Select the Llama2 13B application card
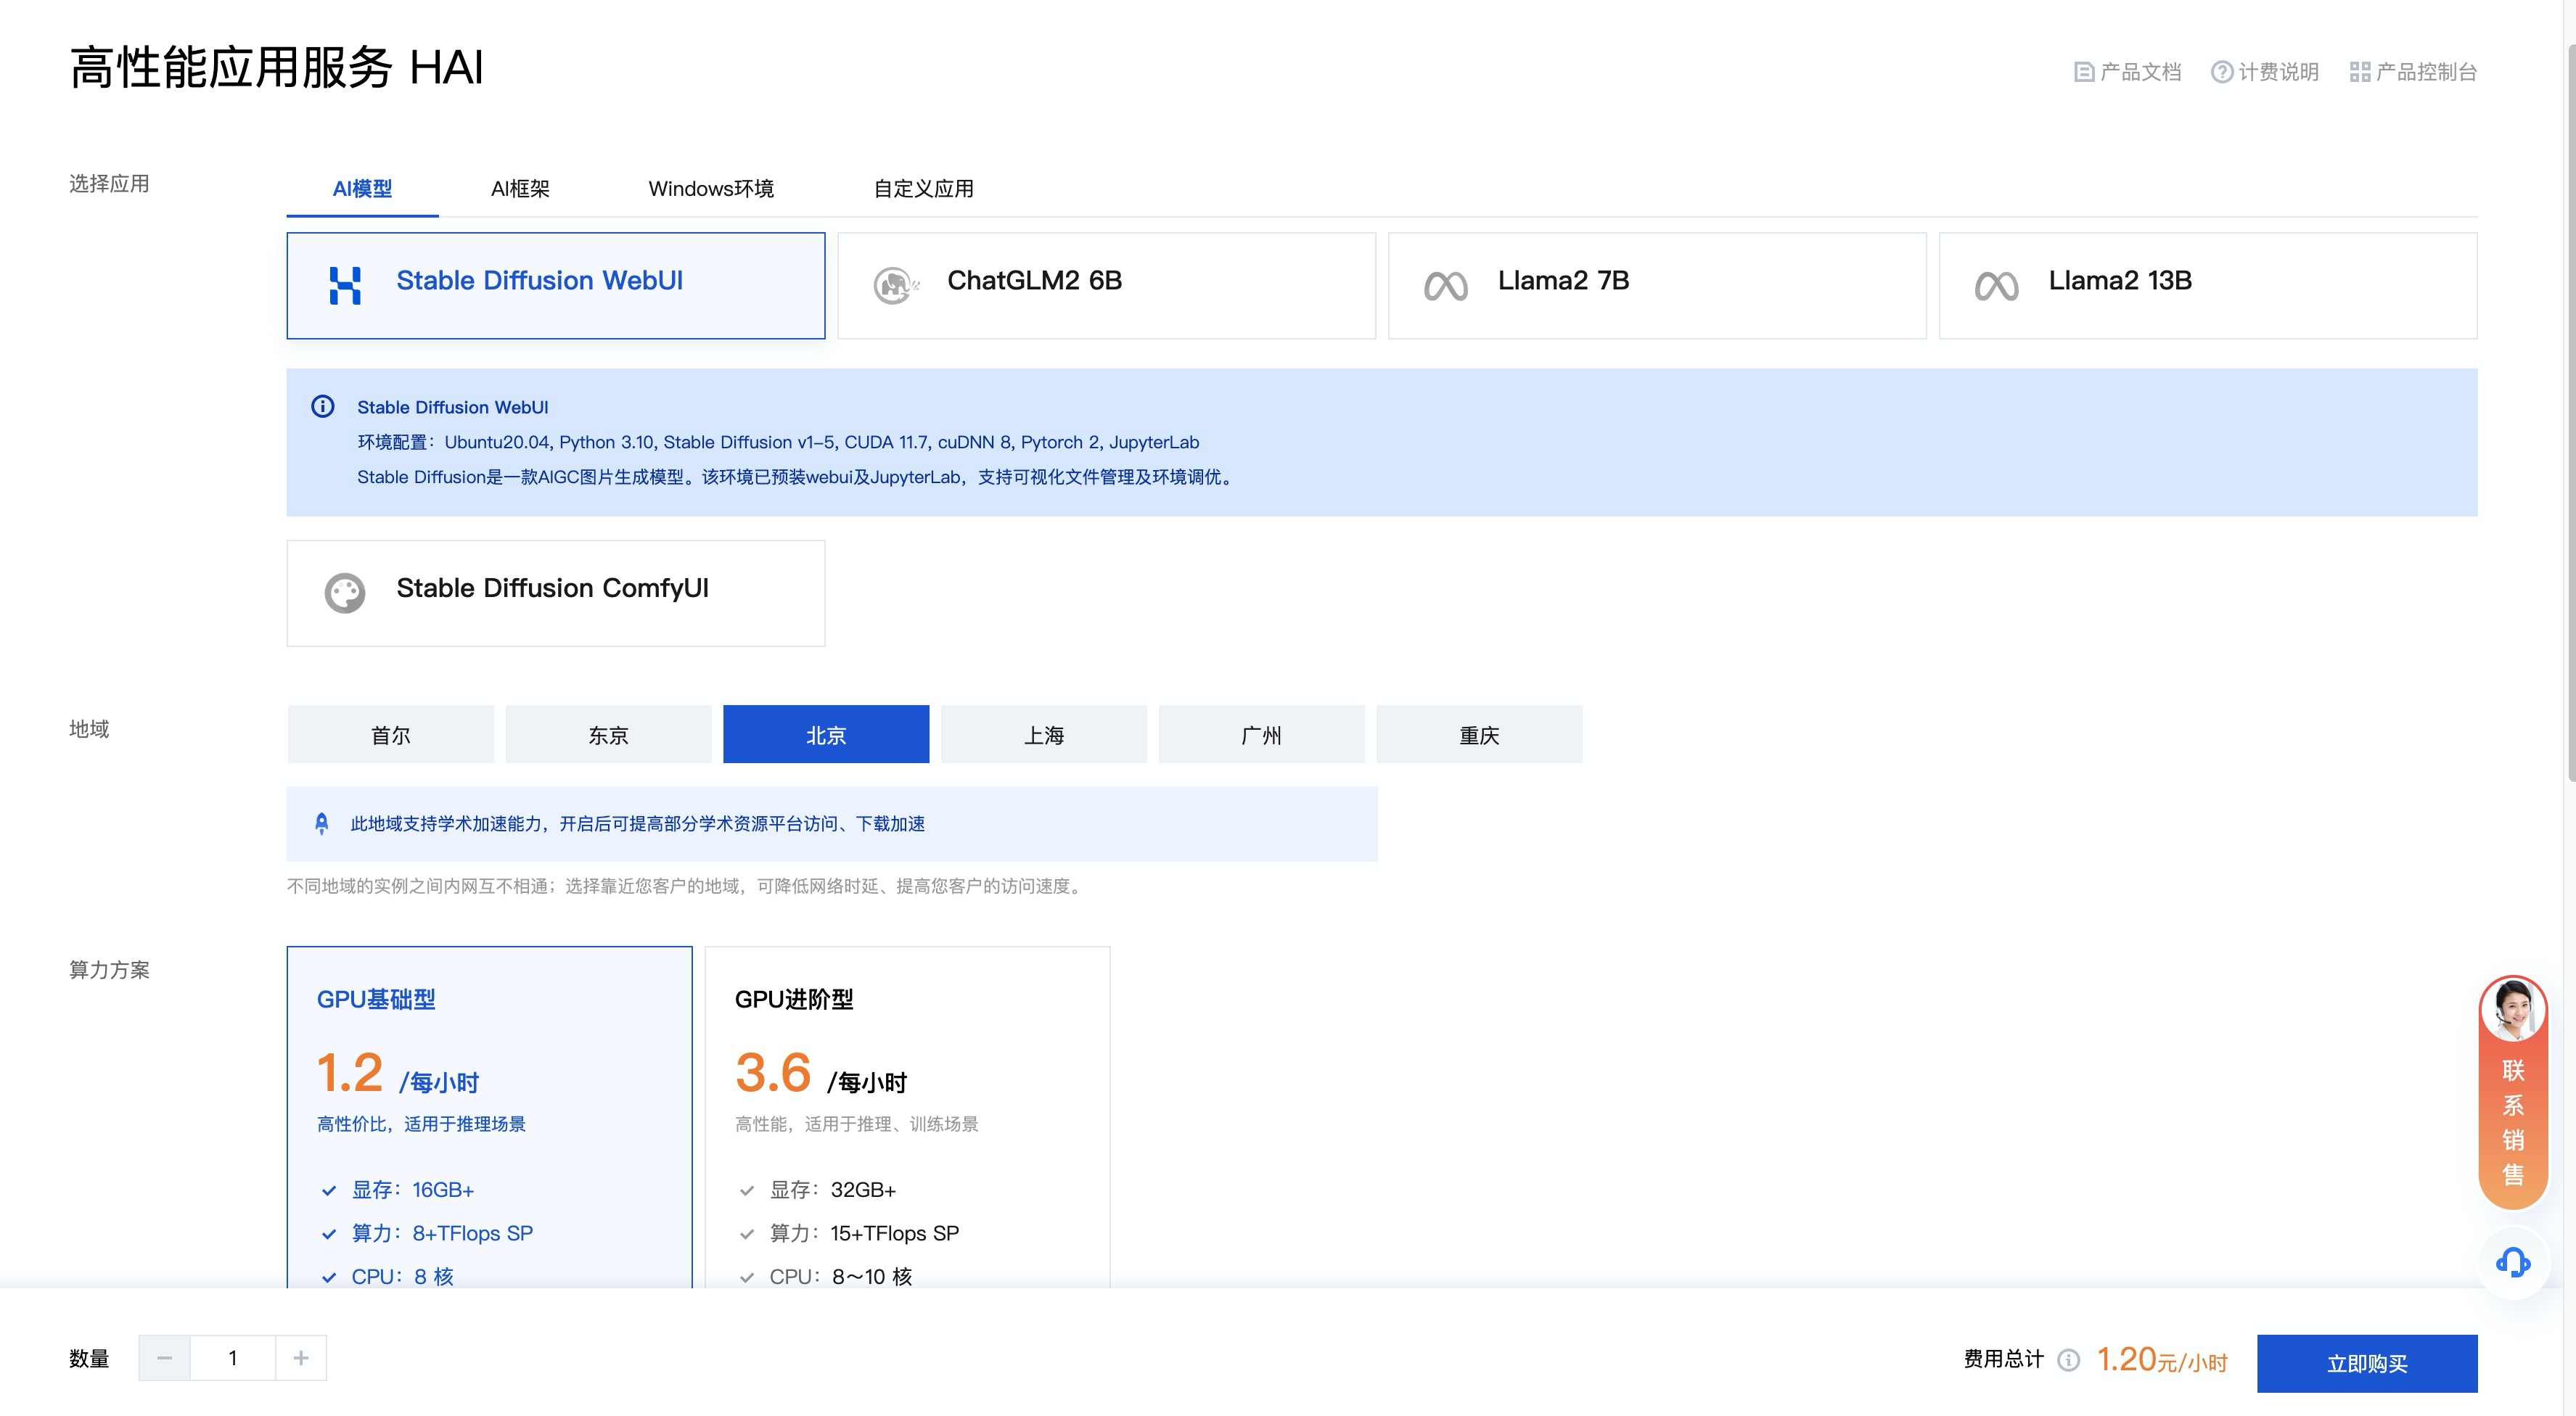Image resolution: width=2576 pixels, height=1416 pixels. [2208, 286]
